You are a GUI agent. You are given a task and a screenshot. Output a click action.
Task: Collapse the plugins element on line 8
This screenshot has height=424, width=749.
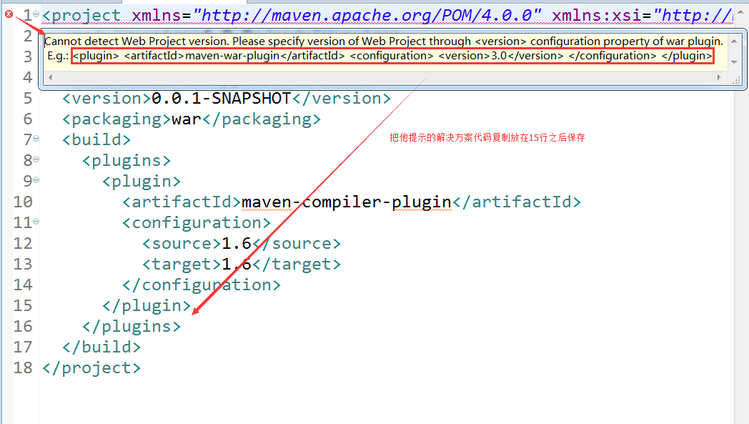click(37, 161)
